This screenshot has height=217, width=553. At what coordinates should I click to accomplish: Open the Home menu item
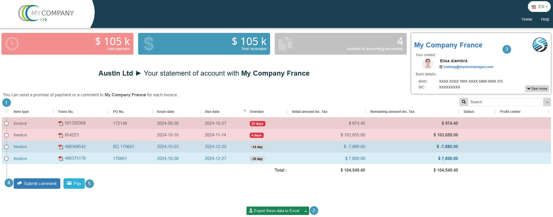527,19
